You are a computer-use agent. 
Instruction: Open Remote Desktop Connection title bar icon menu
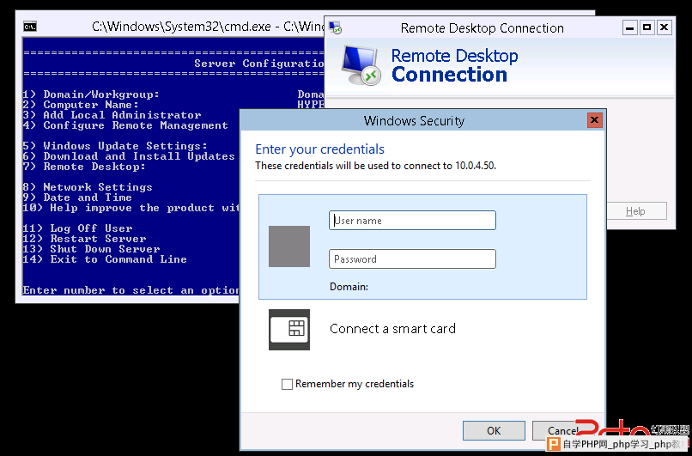(336, 27)
